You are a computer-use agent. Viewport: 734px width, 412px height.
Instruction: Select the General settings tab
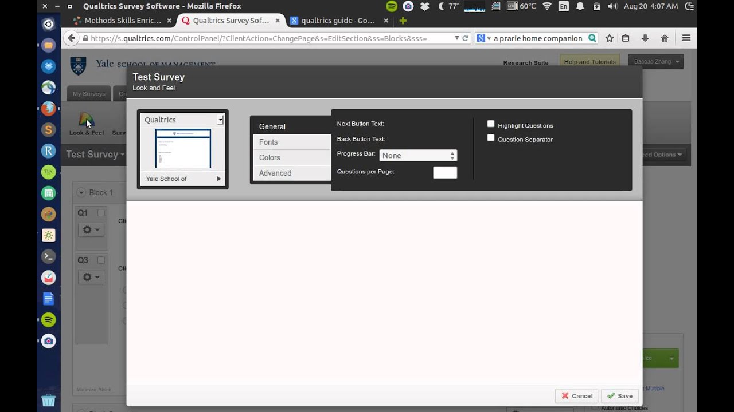pos(291,126)
